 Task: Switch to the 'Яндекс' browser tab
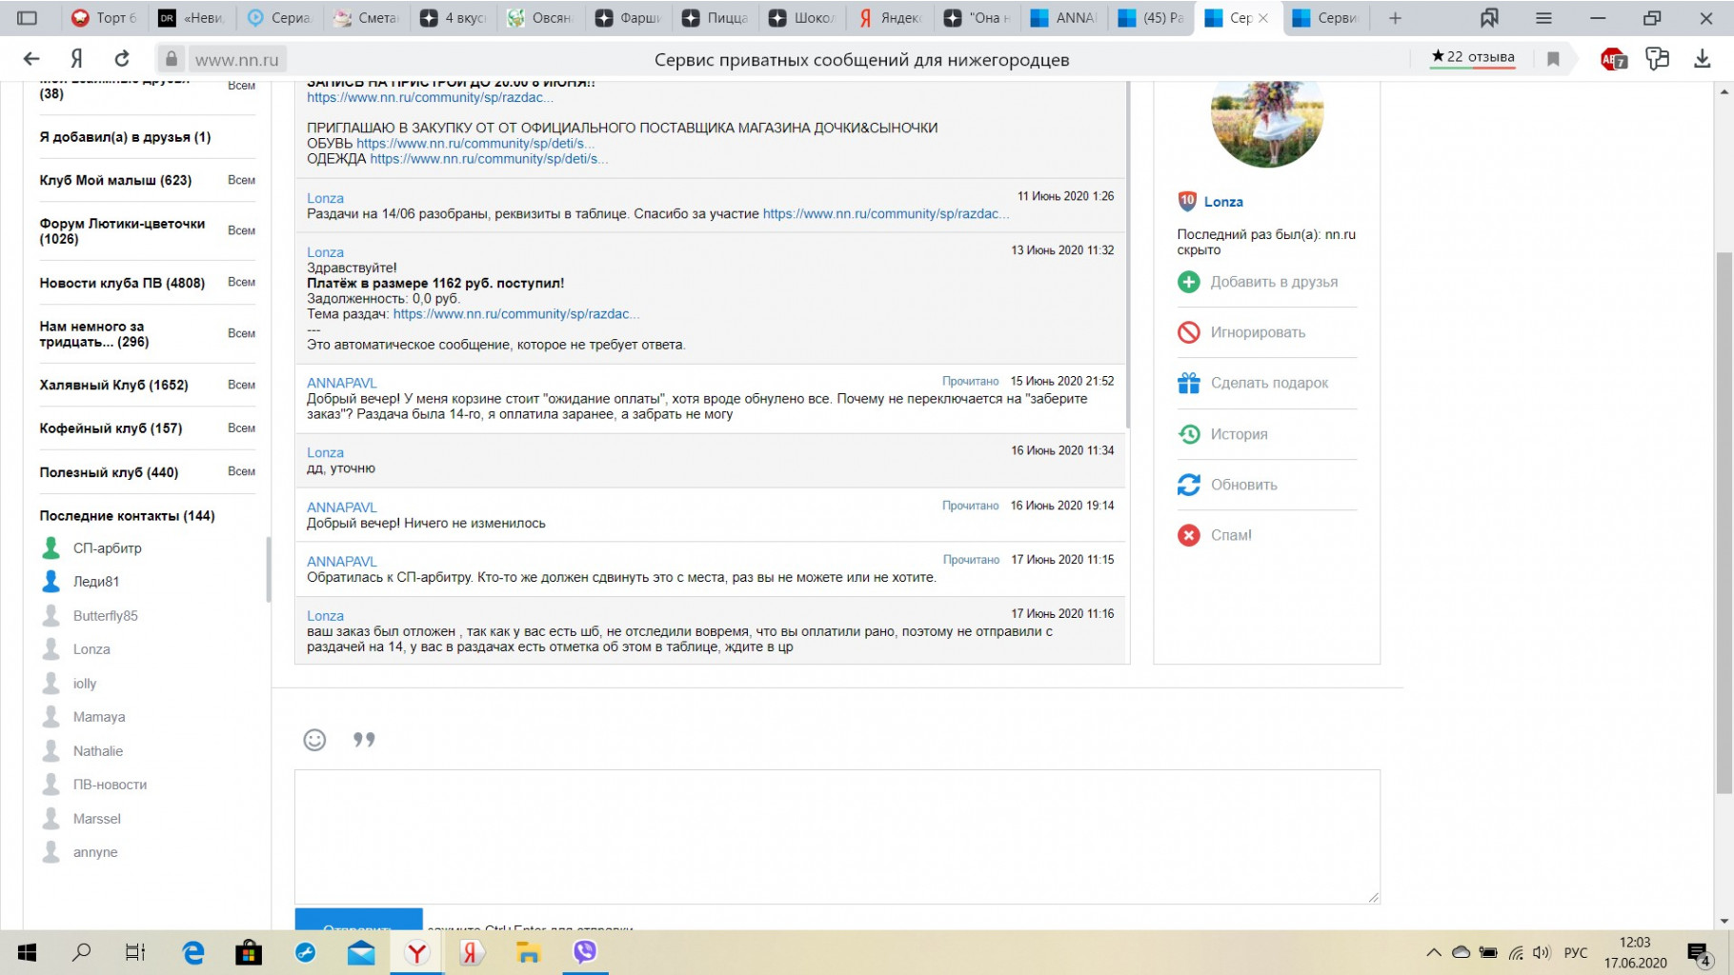pos(890,18)
